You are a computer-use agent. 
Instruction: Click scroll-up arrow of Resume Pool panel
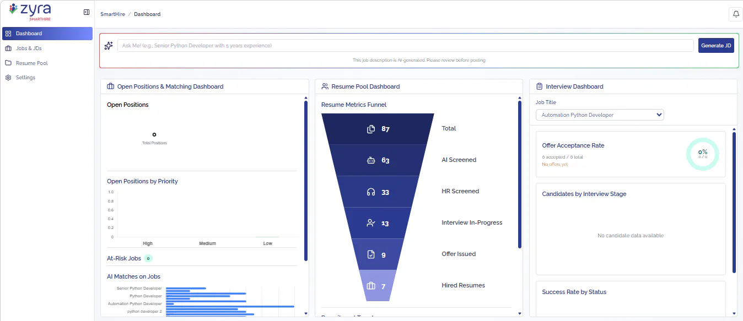point(520,98)
